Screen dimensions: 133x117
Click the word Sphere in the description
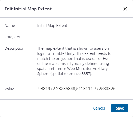[x=43, y=74]
